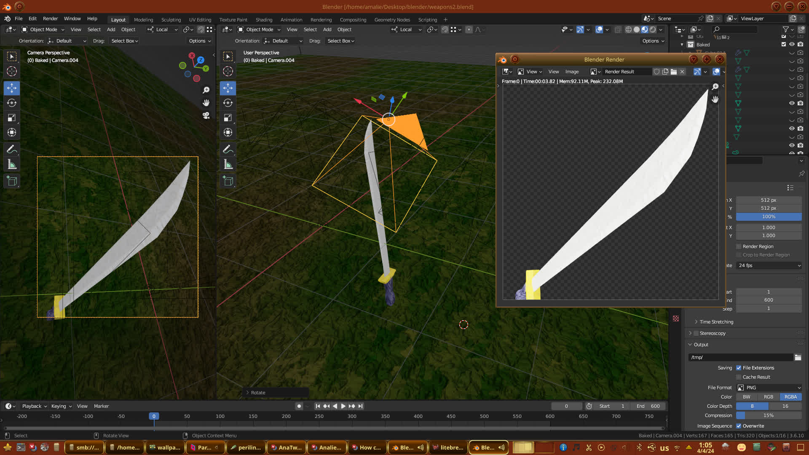Open the Render menu
Screen dimensions: 809x455
pos(50,19)
